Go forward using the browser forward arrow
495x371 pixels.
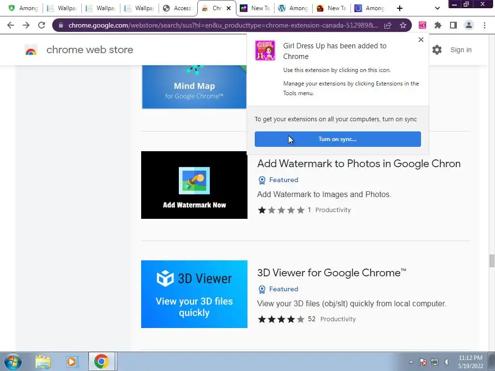(26, 25)
